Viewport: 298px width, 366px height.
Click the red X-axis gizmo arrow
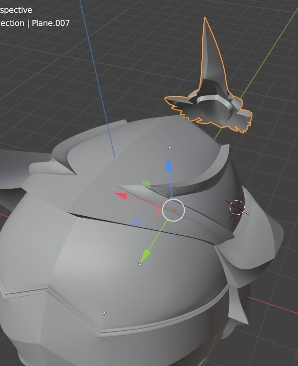[121, 195]
